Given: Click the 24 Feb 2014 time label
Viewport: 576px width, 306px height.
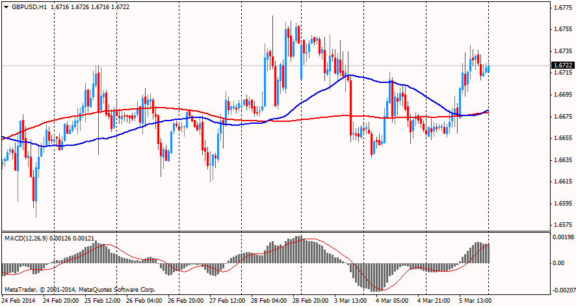Looking at the screenshot, I should click(x=19, y=301).
